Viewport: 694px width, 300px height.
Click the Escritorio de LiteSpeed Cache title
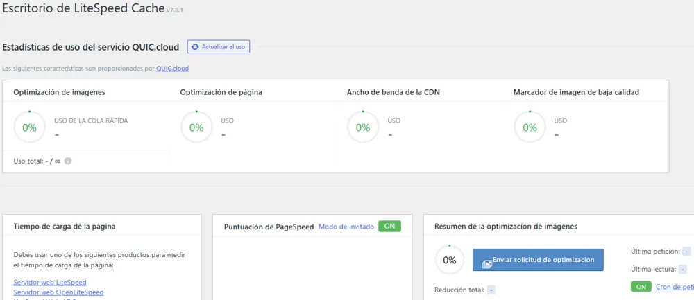(x=83, y=8)
